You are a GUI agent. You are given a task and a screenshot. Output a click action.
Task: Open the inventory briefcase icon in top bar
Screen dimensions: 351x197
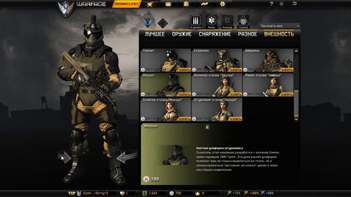[x=168, y=4]
